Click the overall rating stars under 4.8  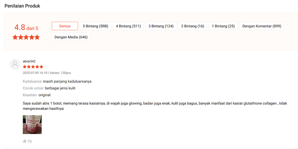pyautogui.click(x=26, y=37)
